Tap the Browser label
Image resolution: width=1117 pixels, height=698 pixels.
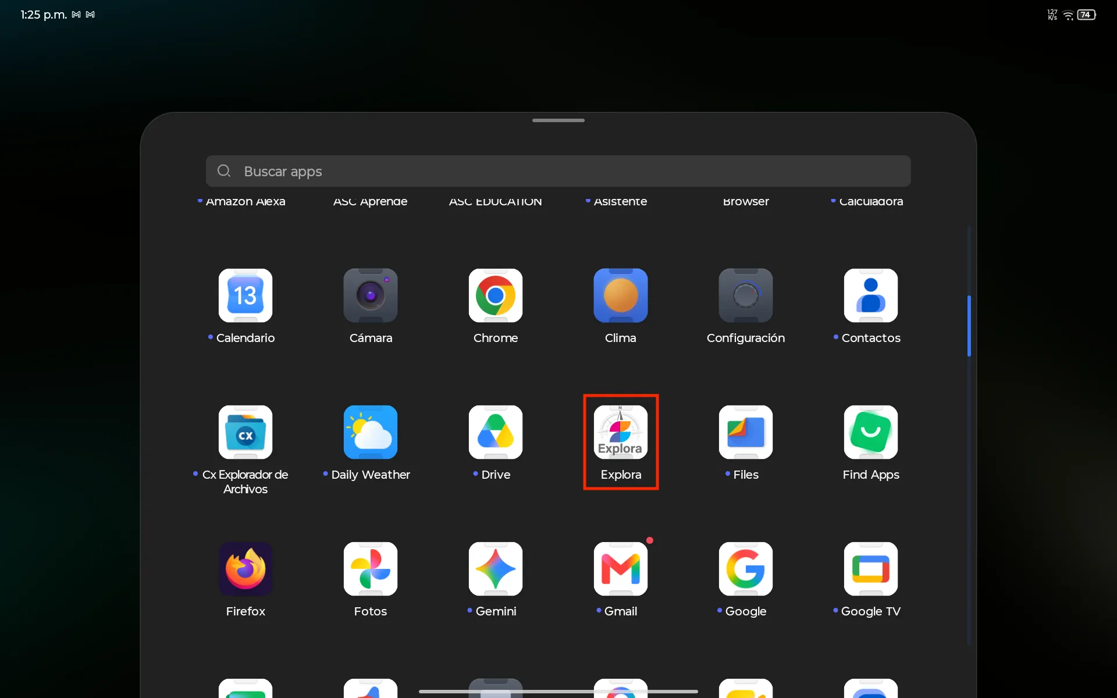coord(746,201)
